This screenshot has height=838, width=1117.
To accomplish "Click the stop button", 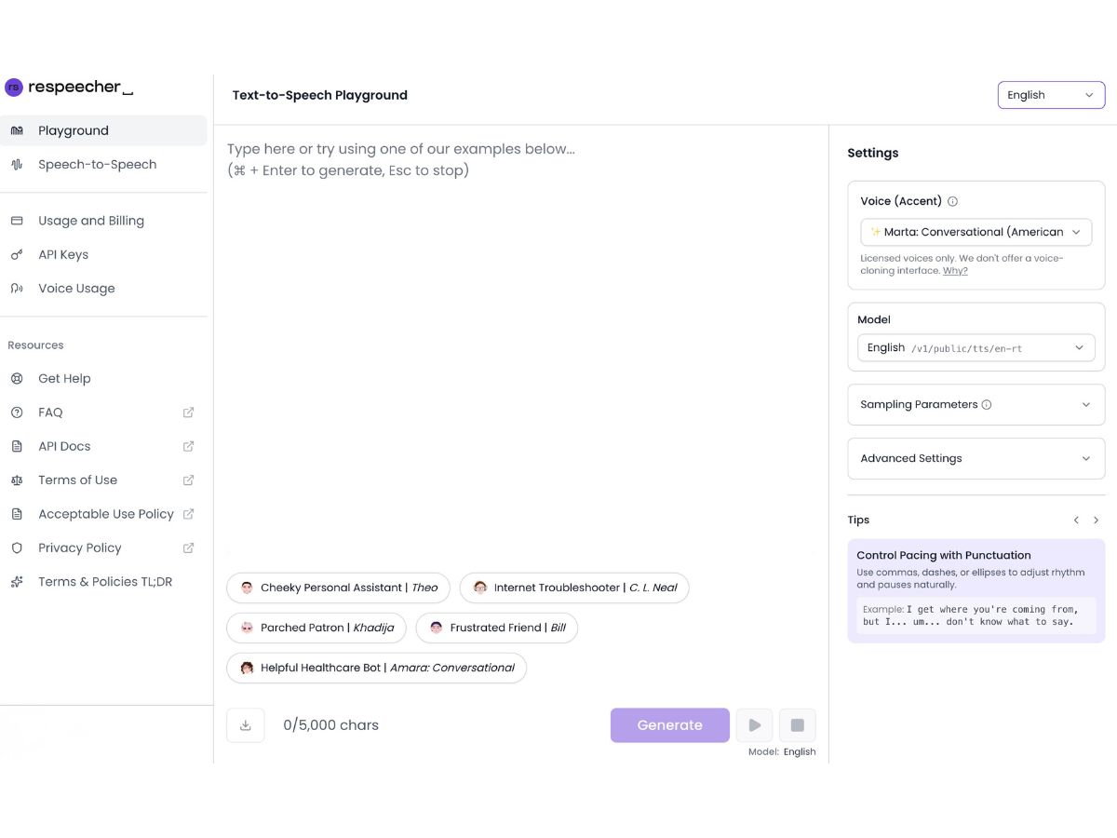I will pos(798,725).
